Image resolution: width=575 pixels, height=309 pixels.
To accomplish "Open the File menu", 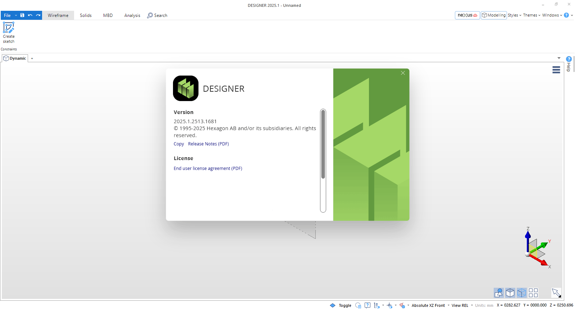I will click(7, 15).
